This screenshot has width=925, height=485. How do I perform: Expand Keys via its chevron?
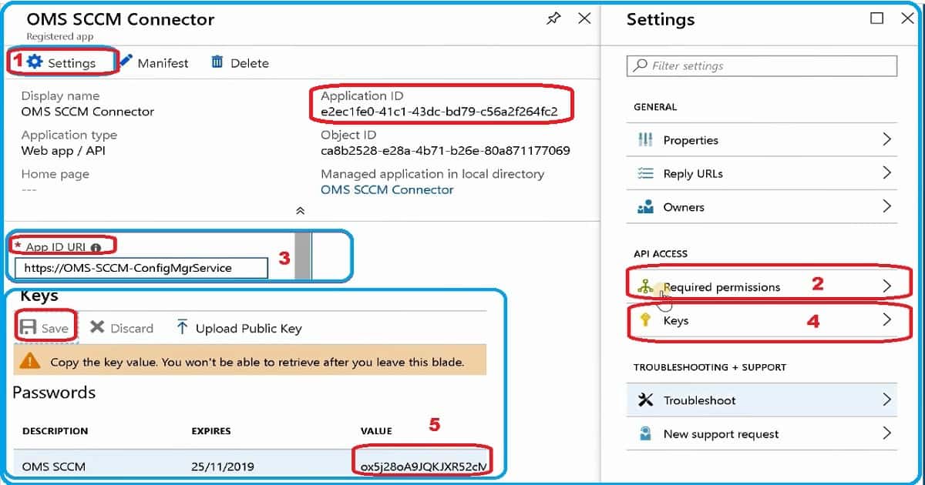(x=886, y=319)
